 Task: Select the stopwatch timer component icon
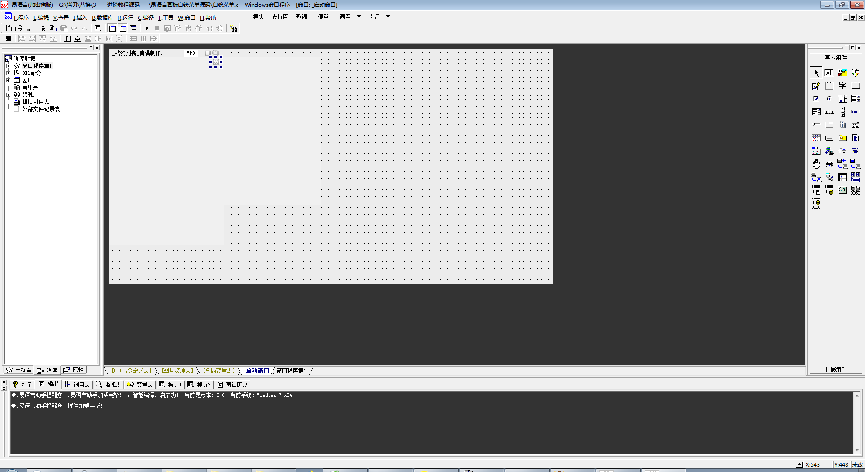[816, 164]
